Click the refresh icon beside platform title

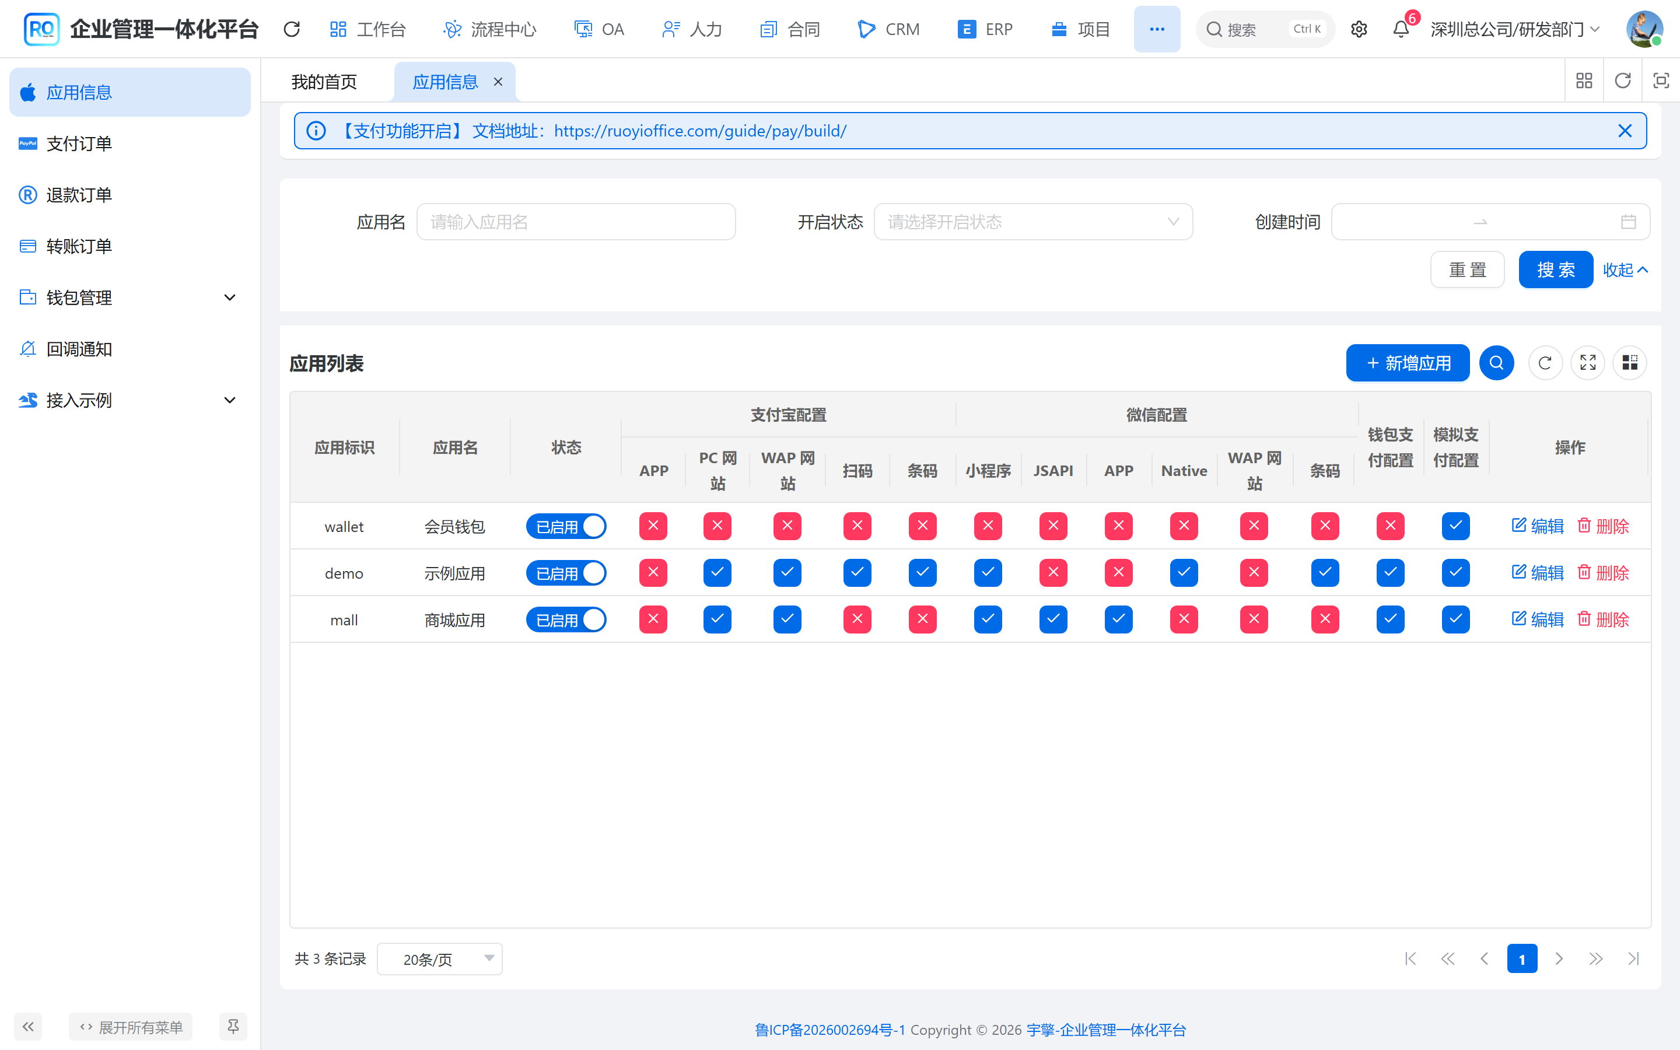(292, 29)
